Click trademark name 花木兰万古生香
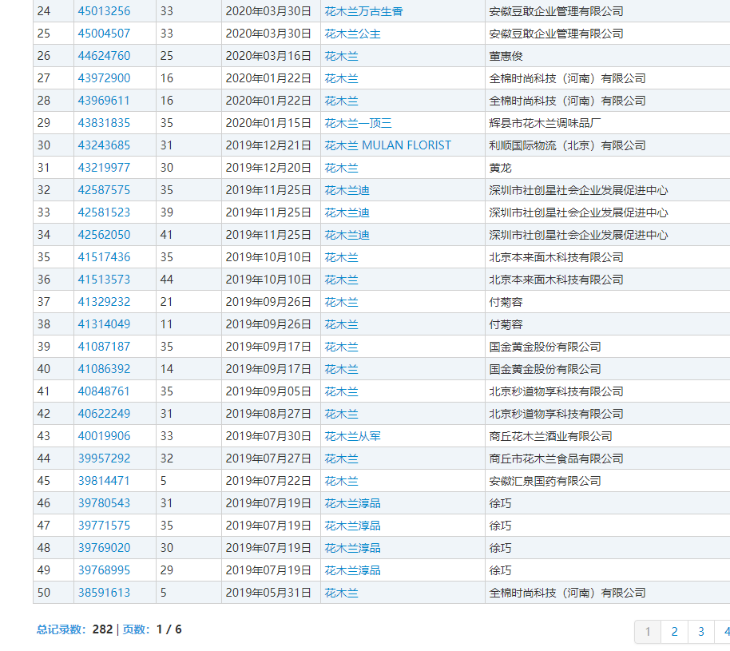This screenshot has width=730, height=651. tap(363, 11)
